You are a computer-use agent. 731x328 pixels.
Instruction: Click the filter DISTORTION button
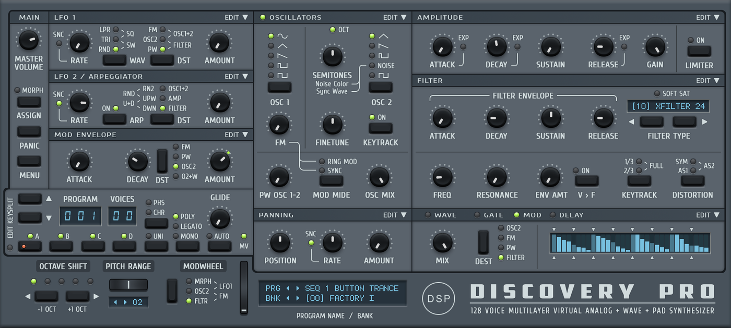693,181
